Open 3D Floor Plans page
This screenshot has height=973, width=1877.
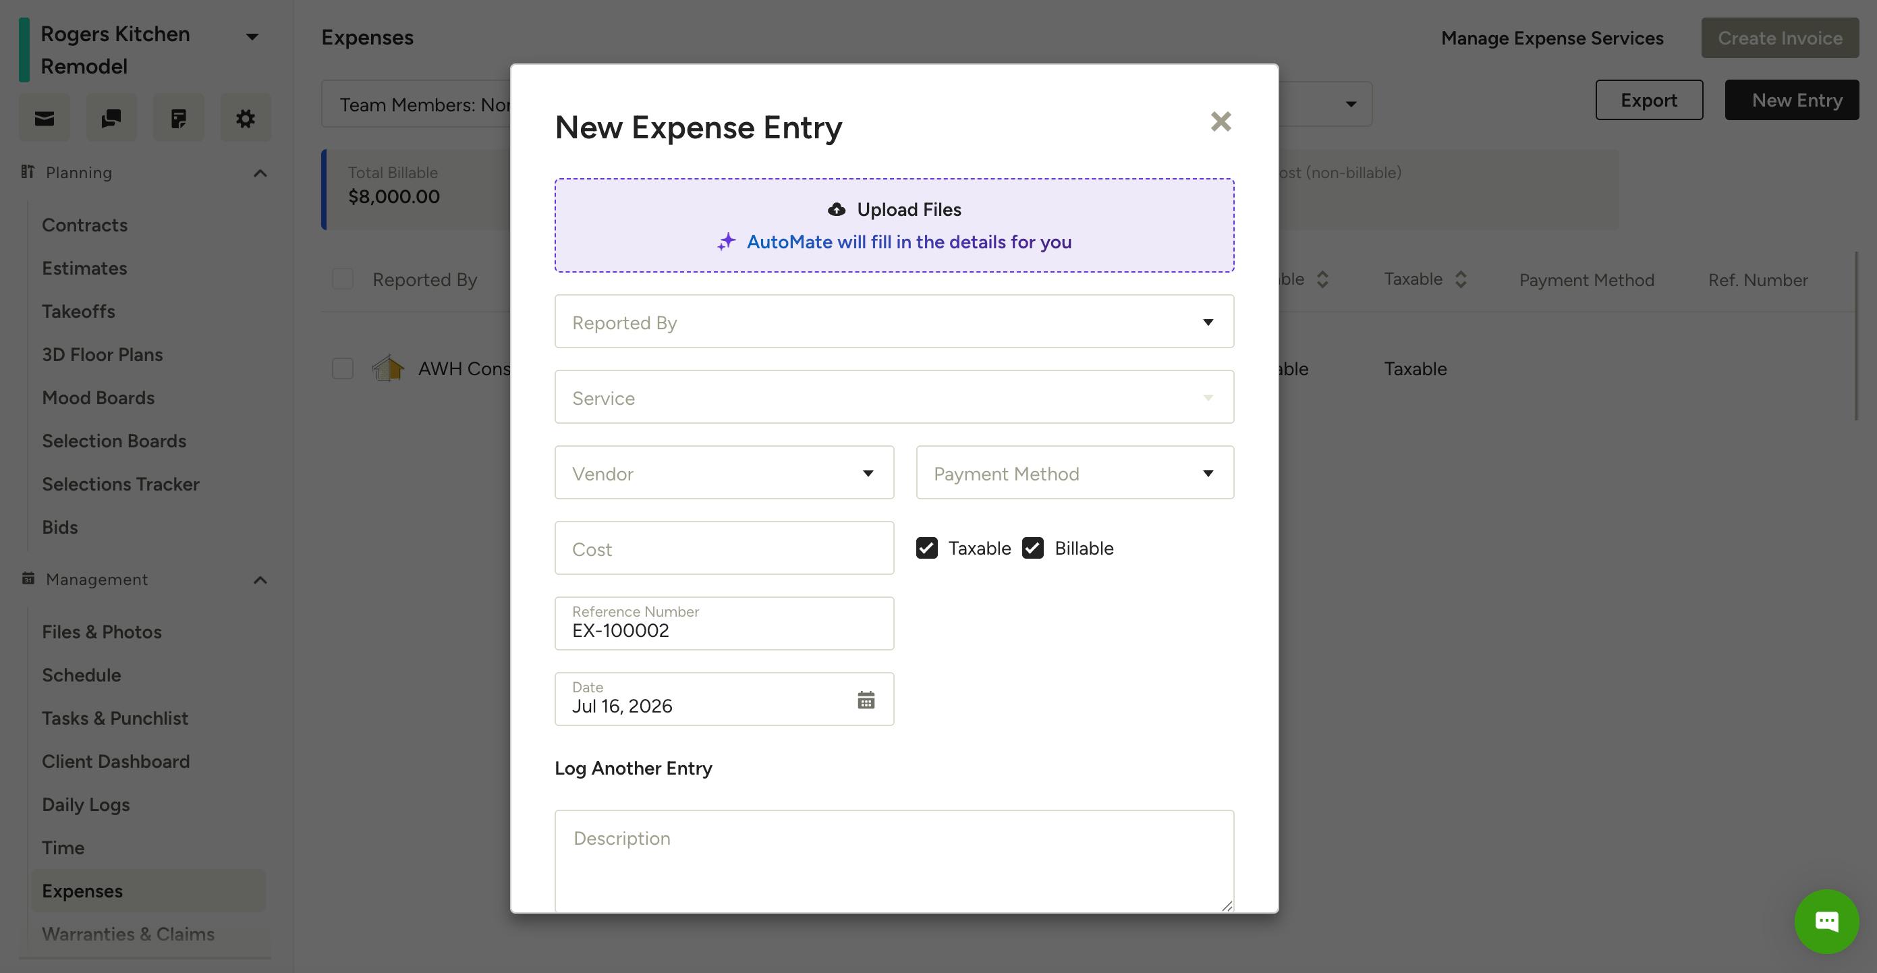click(x=102, y=354)
